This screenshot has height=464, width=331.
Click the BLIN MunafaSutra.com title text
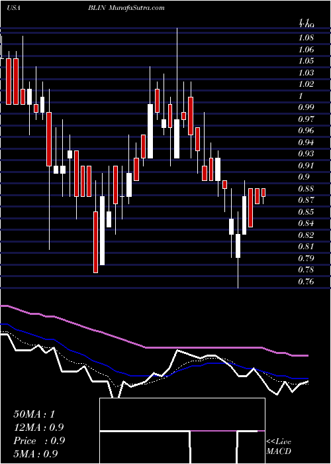click(126, 8)
